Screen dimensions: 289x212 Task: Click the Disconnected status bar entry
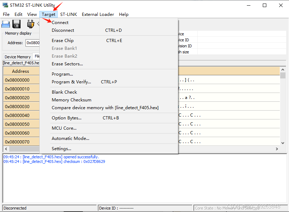coord(49,208)
